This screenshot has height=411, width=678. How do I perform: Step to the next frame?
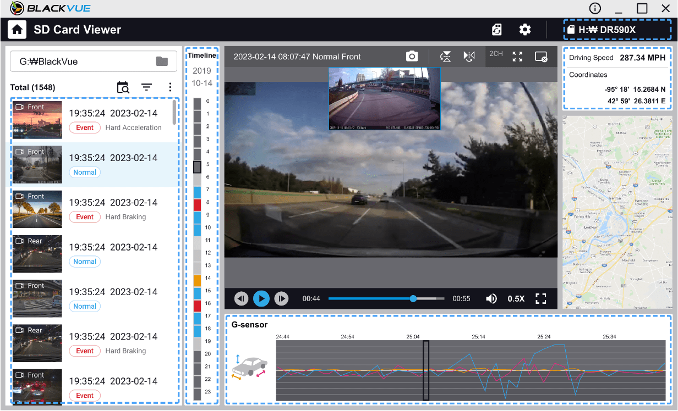click(x=281, y=298)
